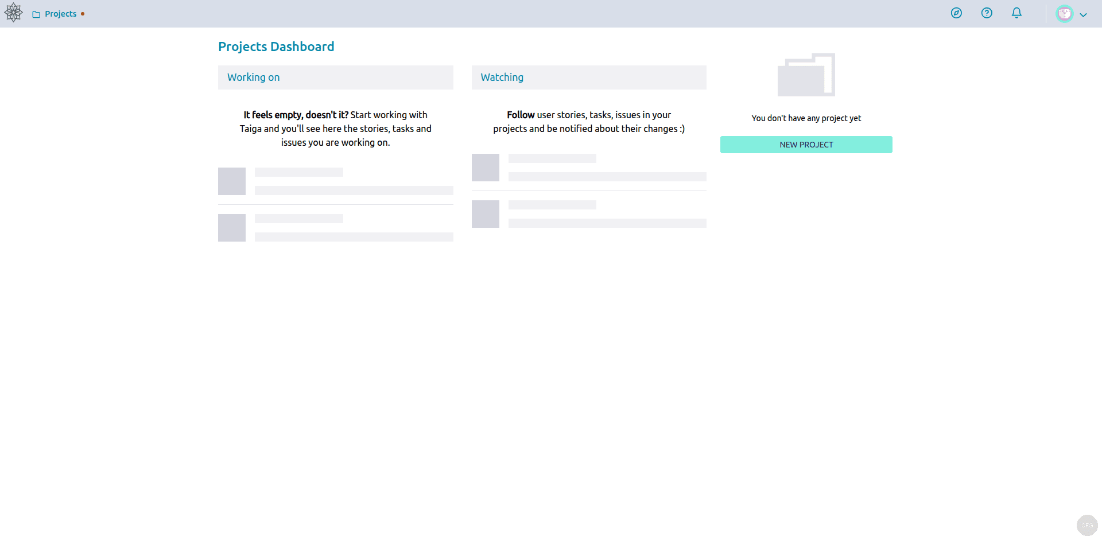Click the first placeholder under Watching
The image size is (1102, 540).
tap(485, 167)
